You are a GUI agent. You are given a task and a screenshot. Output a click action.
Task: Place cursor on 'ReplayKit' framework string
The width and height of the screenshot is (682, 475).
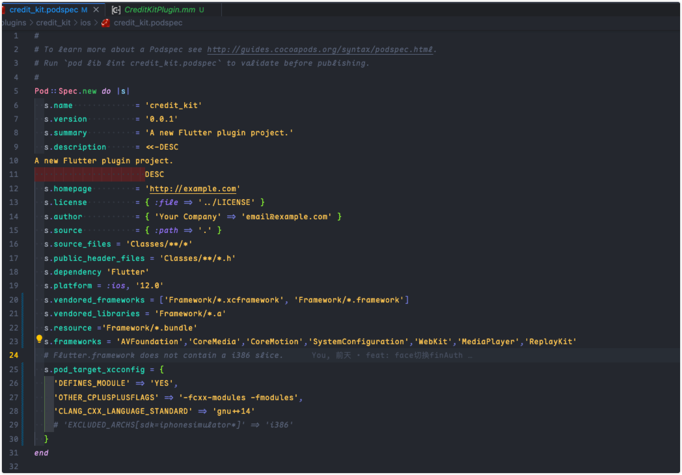(551, 342)
